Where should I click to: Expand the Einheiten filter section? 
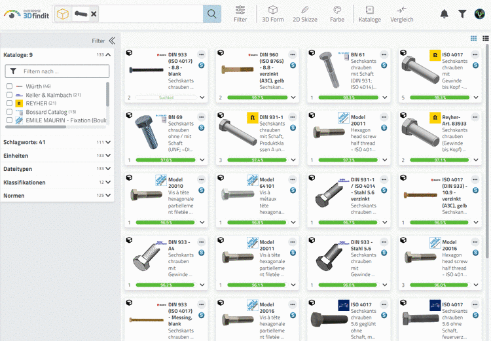click(x=108, y=156)
